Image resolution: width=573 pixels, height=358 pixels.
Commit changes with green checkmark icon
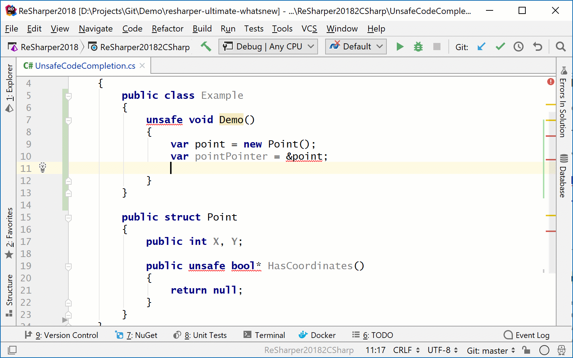[x=500, y=47]
